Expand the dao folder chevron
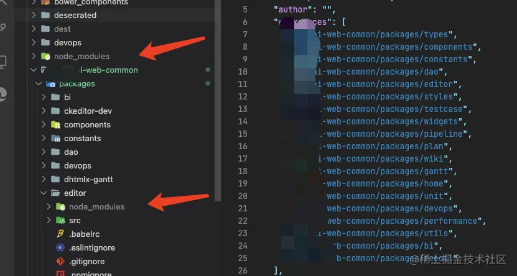This screenshot has height=276, width=517. pyautogui.click(x=44, y=152)
